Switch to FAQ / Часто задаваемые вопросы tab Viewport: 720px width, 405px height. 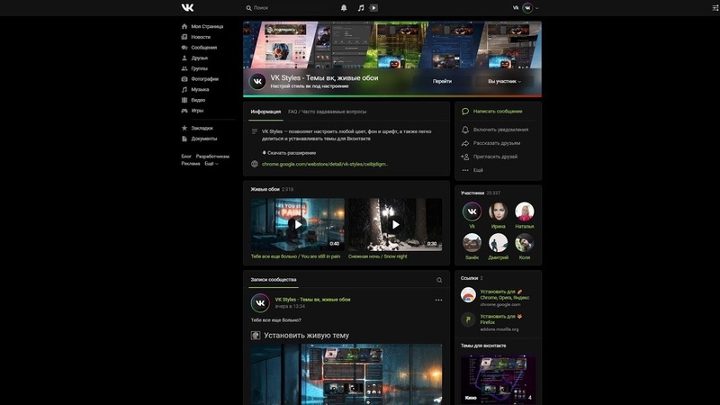point(327,112)
